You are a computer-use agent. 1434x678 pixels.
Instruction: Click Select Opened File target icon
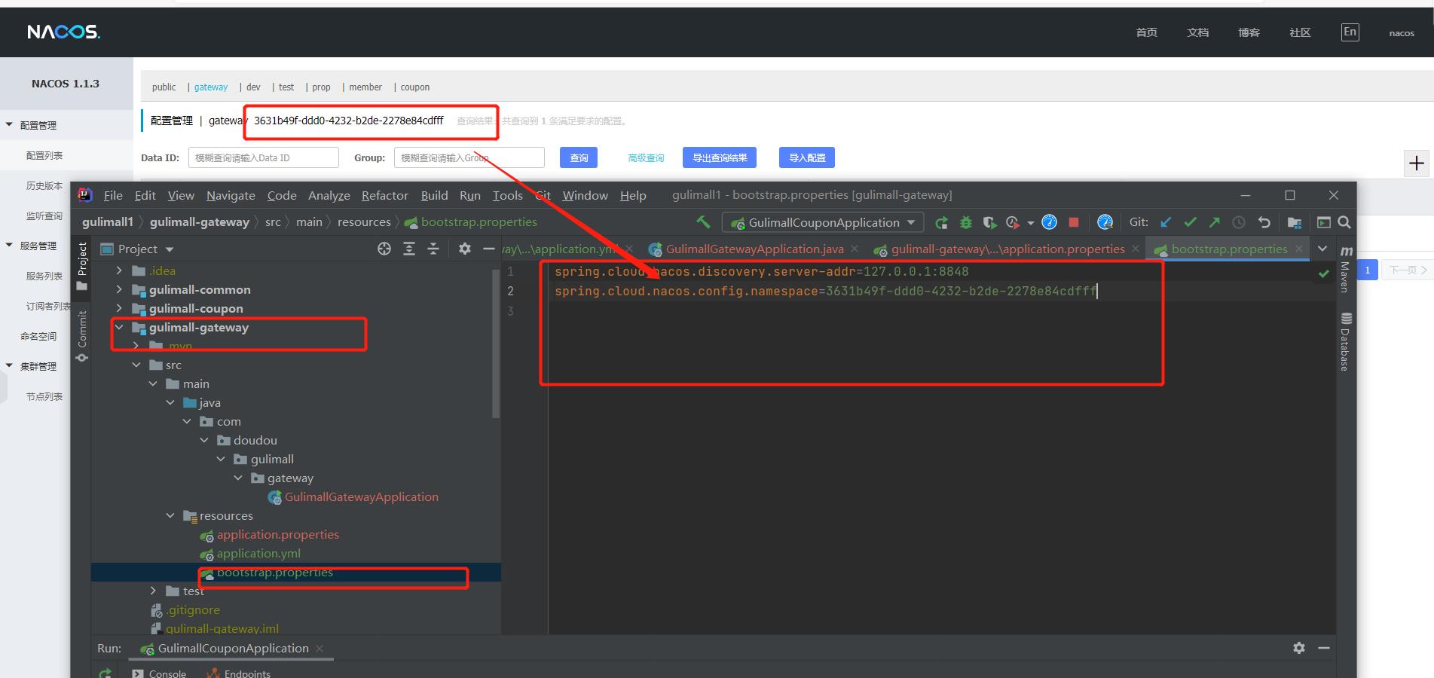(x=384, y=249)
